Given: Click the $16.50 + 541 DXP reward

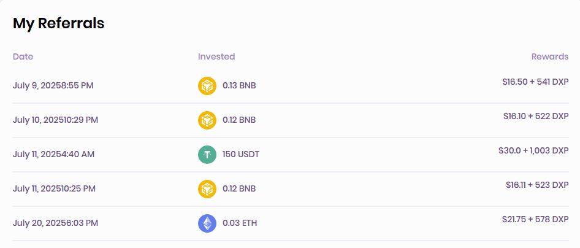Looking at the screenshot, I should click(x=535, y=82).
